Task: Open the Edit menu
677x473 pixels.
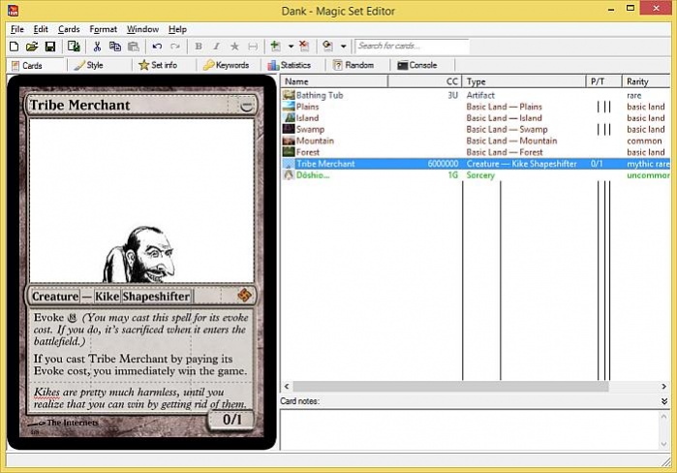Action: tap(41, 29)
